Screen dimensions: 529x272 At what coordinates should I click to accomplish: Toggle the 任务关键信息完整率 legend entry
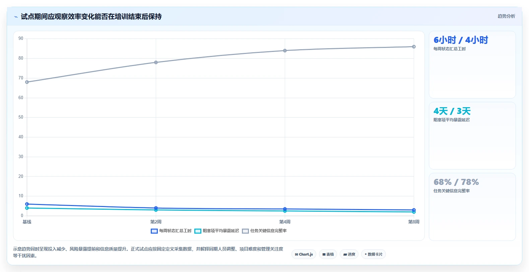pyautogui.click(x=264, y=231)
